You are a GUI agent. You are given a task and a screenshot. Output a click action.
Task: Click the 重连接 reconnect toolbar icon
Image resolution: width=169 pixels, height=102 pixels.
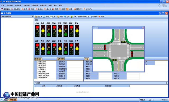[36, 17]
